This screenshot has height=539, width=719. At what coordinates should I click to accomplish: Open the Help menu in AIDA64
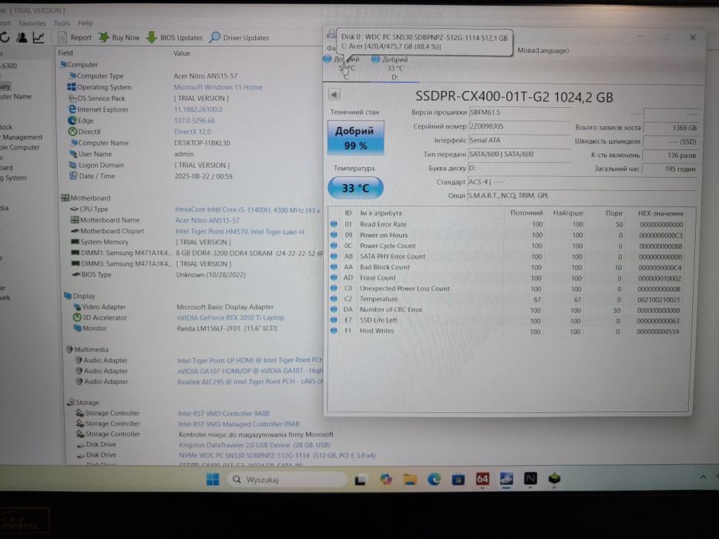[x=85, y=23]
